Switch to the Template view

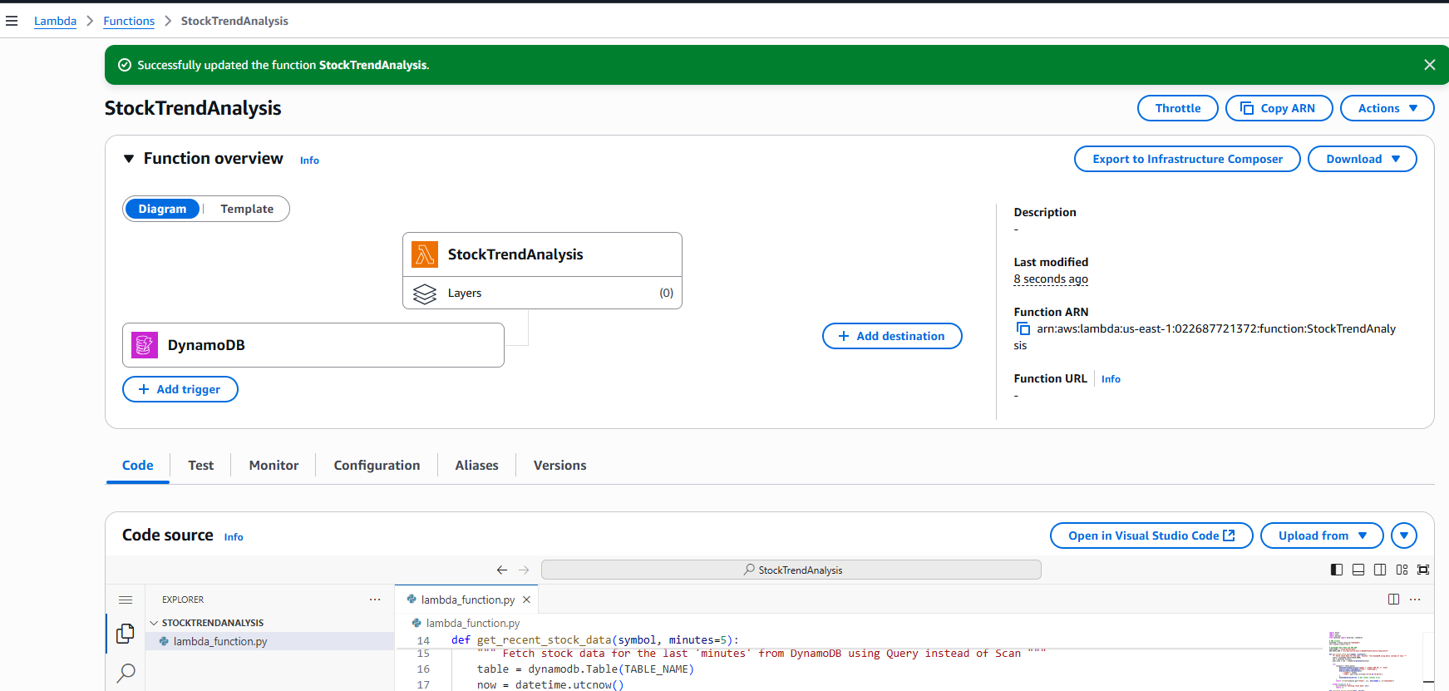coord(247,209)
